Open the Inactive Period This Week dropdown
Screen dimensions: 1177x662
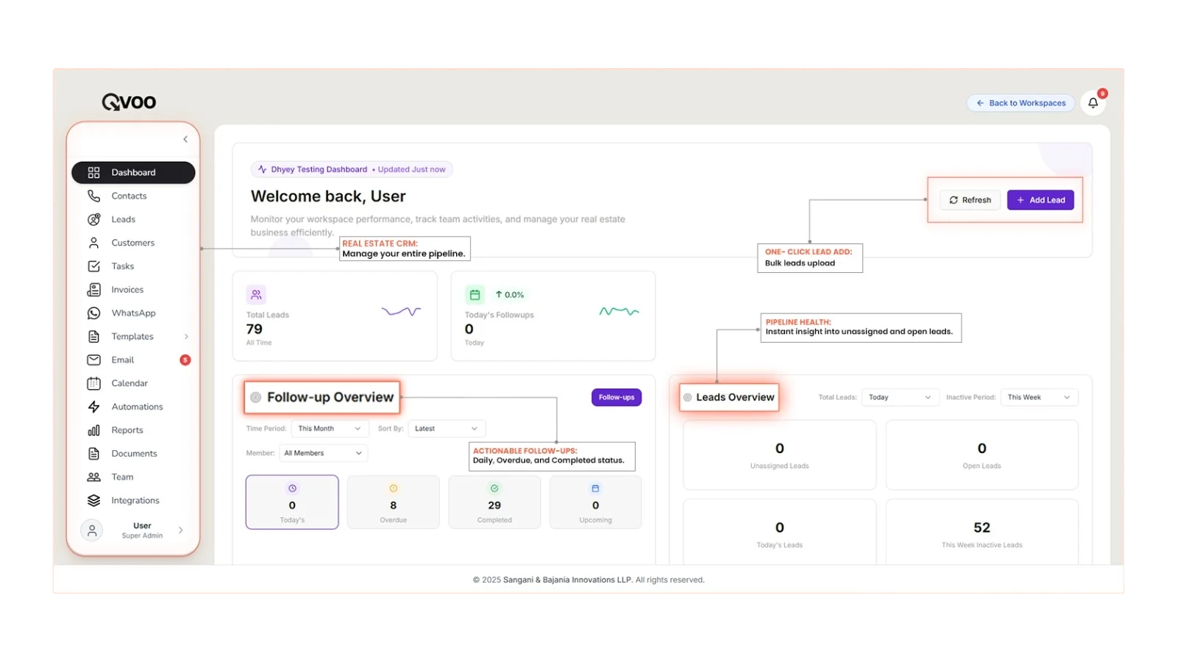(x=1039, y=397)
